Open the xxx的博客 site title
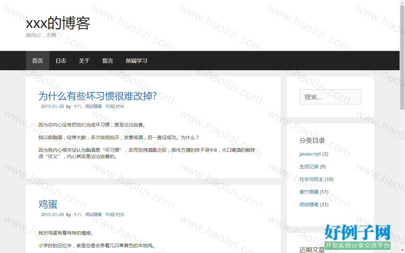This screenshot has width=405, height=253. coord(58,23)
